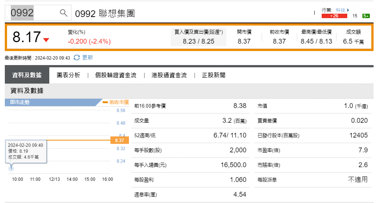This screenshot has height=203, width=378.
Task: Click the 最後更新時間 timestamp text
Action: (37, 58)
